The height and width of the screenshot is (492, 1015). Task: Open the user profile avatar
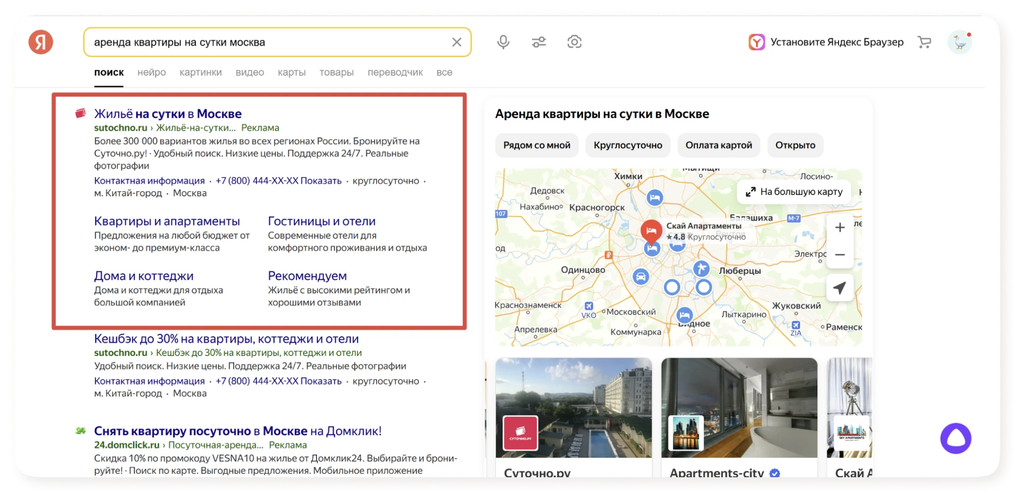tap(960, 42)
